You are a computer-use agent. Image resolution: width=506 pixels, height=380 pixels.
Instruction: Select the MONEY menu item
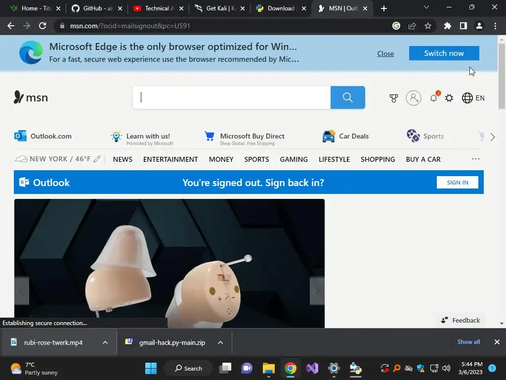pyautogui.click(x=221, y=159)
